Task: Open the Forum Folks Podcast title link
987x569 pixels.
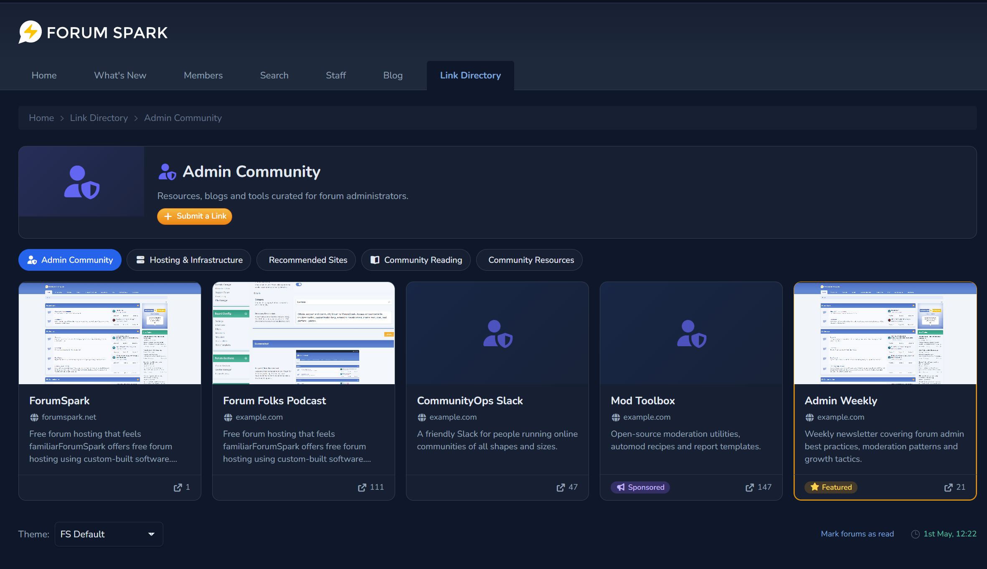Action: coord(274,401)
